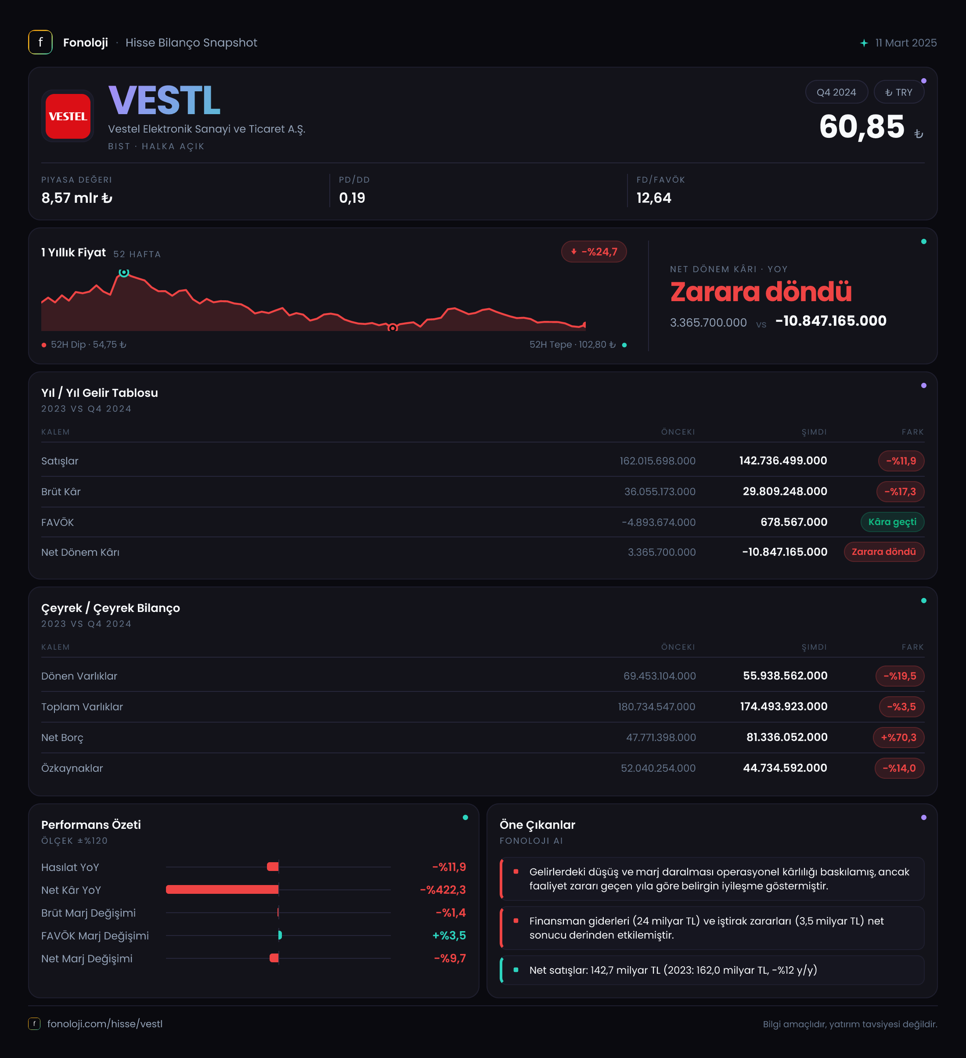Click the Zarara döndü badge in Net Dönem Kârı row
Viewport: 966px width, 1058px height.
point(884,552)
